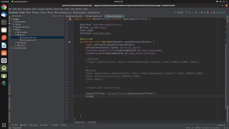229x129 pixels.
Task: Open Ubuntu Software from the dock
Action: [4, 53]
